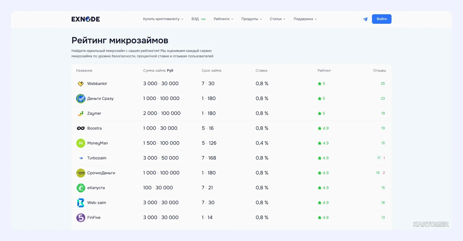The image size is (463, 241).
Task: Expand the Рейтинги menu dropdown
Action: pos(223,19)
